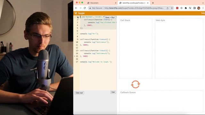Image resolution: width=205 pixels, height=115 pixels.
Task: Open the help link in header
Action: pyautogui.click(x=203, y=13)
